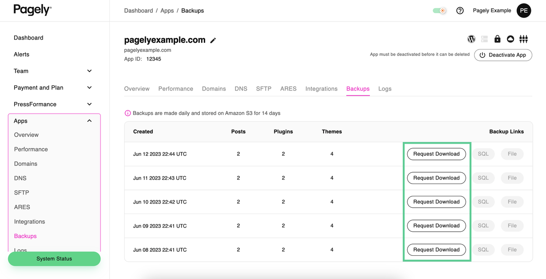
Task: Request download for Jun 10 2023 backup
Action: tap(436, 202)
